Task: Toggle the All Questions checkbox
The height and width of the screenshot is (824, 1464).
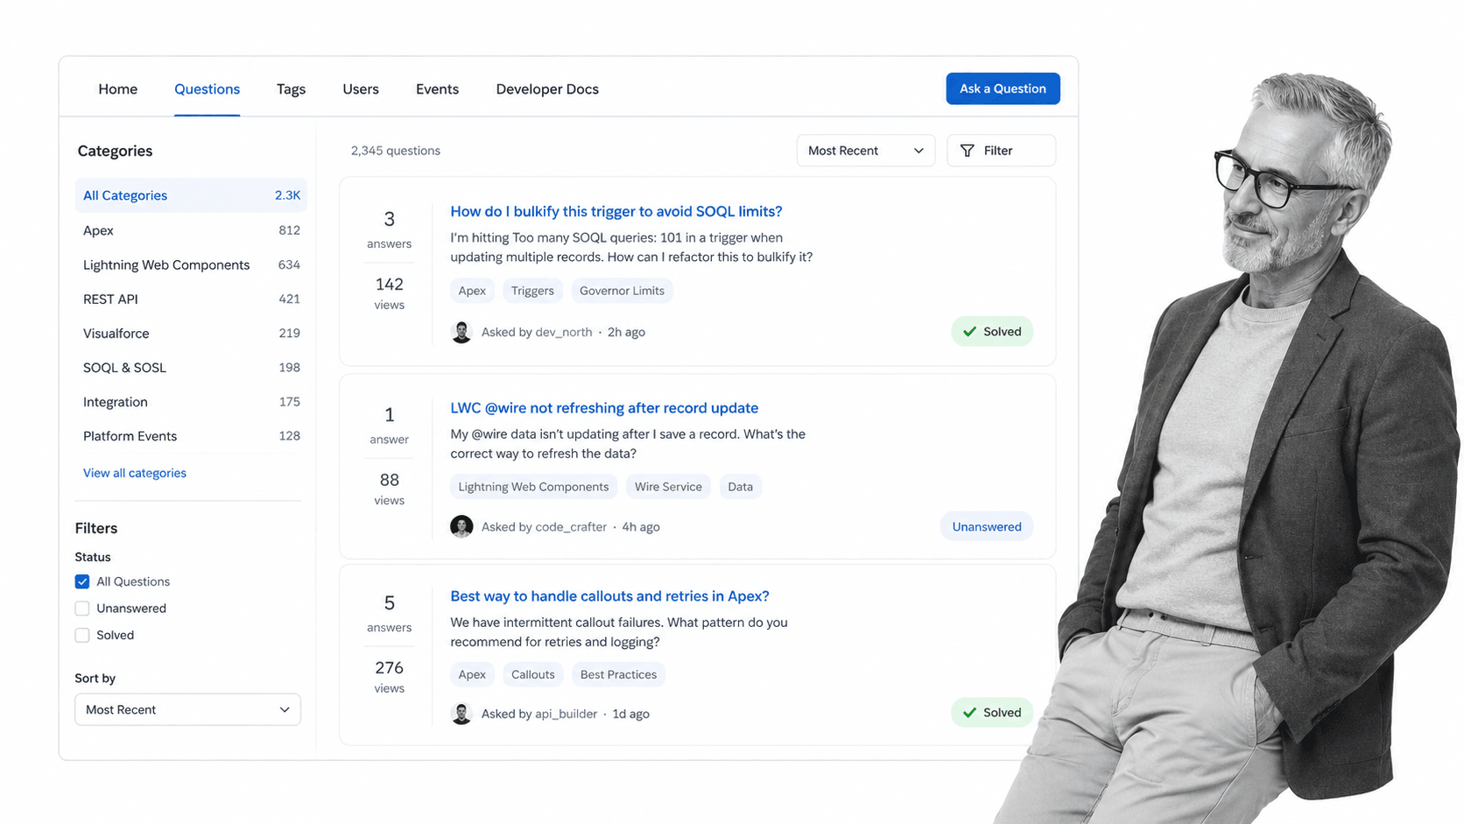Action: [82, 581]
